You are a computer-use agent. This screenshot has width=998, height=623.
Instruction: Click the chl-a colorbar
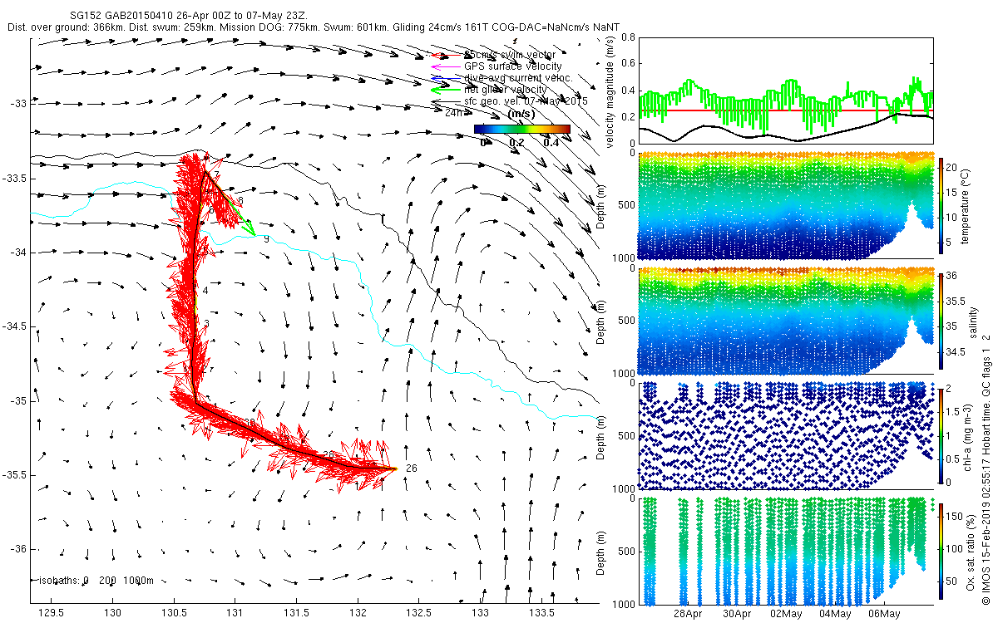coord(941,436)
